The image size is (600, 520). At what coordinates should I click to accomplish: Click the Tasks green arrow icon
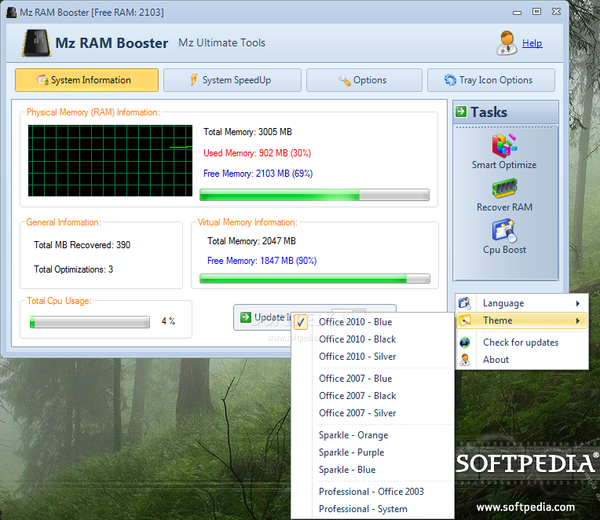pyautogui.click(x=461, y=112)
